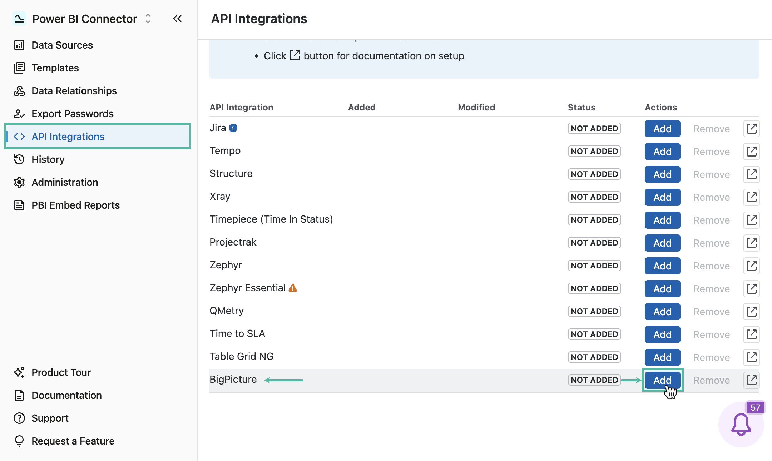Add the BigPicture integration
This screenshot has height=461, width=772.
click(662, 380)
